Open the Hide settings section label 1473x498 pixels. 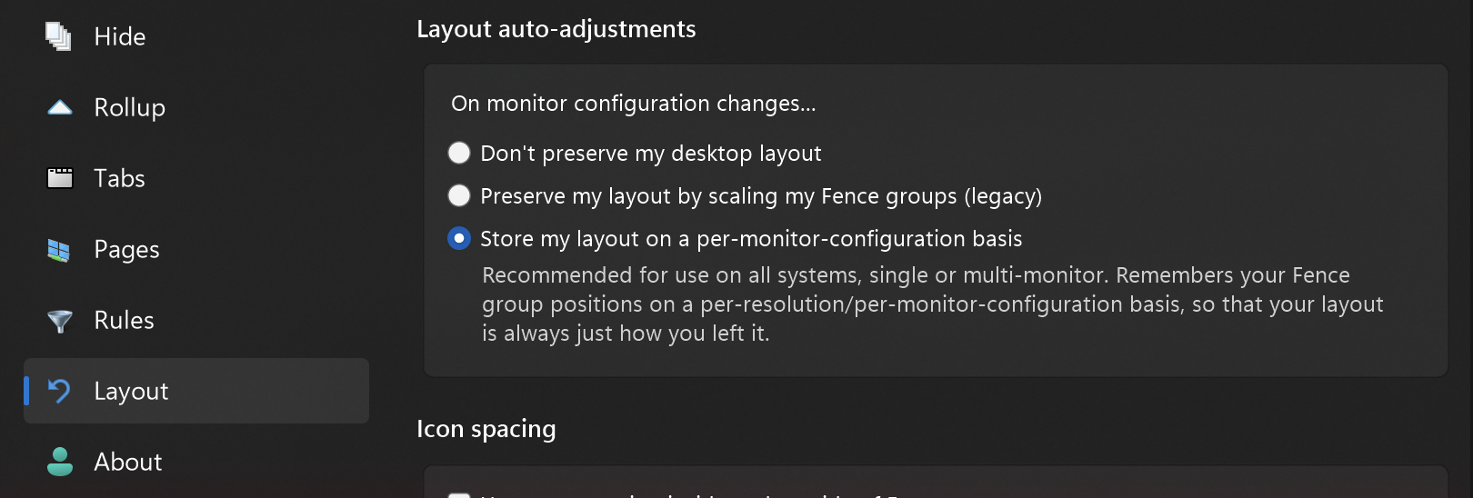(120, 36)
